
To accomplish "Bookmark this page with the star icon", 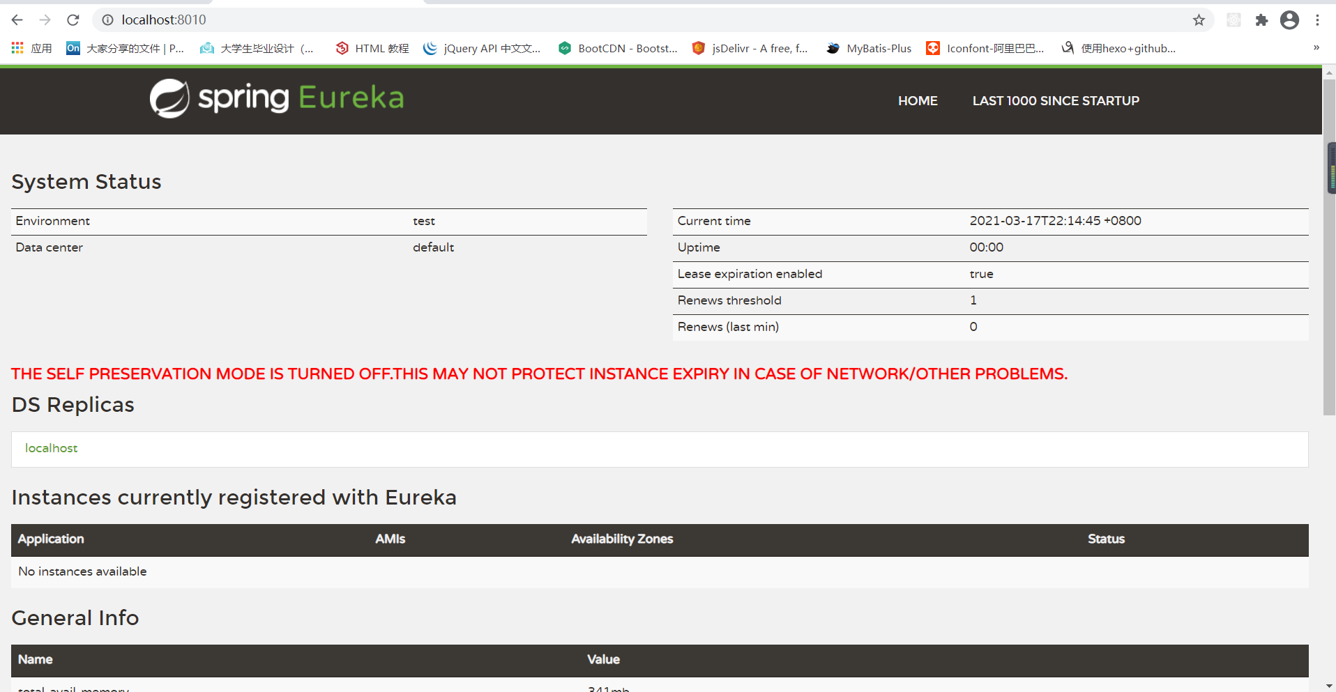I will pyautogui.click(x=1199, y=20).
